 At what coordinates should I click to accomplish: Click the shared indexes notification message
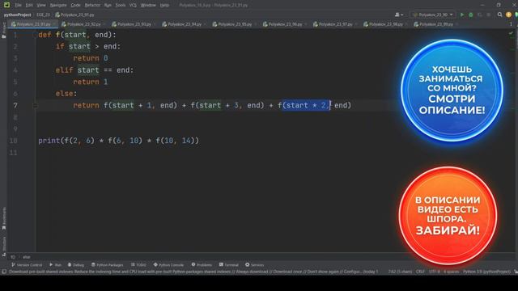coord(193,272)
